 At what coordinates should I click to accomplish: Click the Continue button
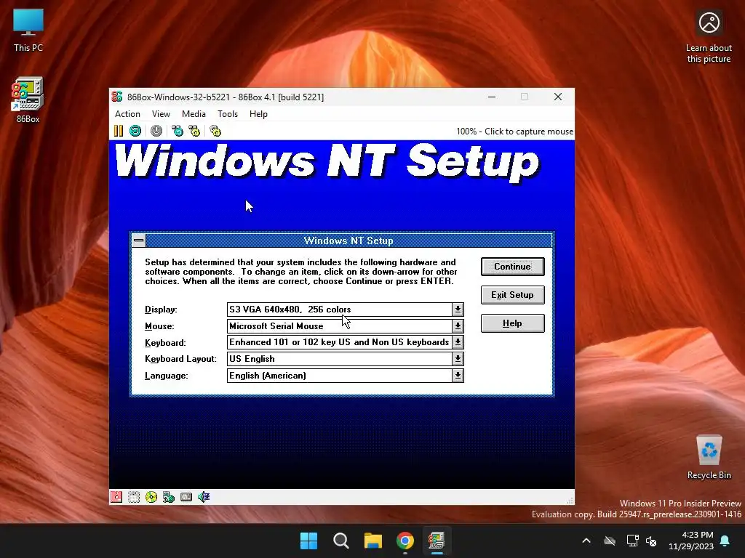click(512, 267)
